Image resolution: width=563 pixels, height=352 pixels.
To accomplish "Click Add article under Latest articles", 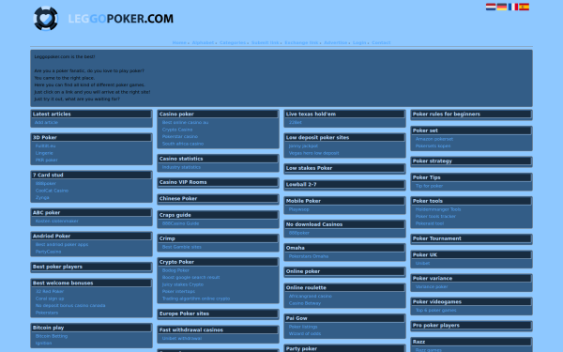I will tap(46, 122).
